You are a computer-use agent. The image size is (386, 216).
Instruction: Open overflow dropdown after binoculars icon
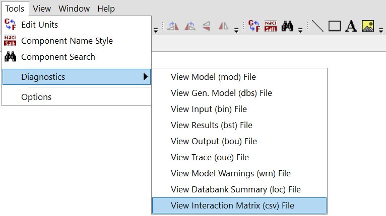(x=300, y=31)
